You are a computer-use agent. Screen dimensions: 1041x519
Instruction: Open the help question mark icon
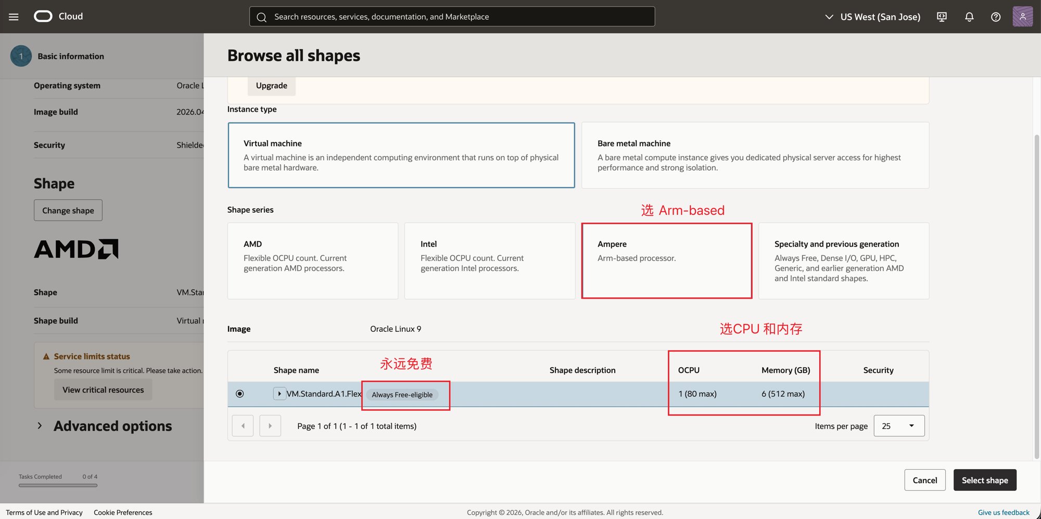996,17
